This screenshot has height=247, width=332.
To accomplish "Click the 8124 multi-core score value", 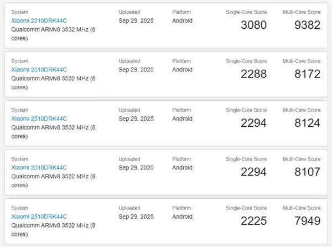I will [307, 123].
